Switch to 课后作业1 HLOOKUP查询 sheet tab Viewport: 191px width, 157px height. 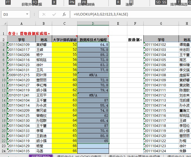pyautogui.click(x=79, y=156)
